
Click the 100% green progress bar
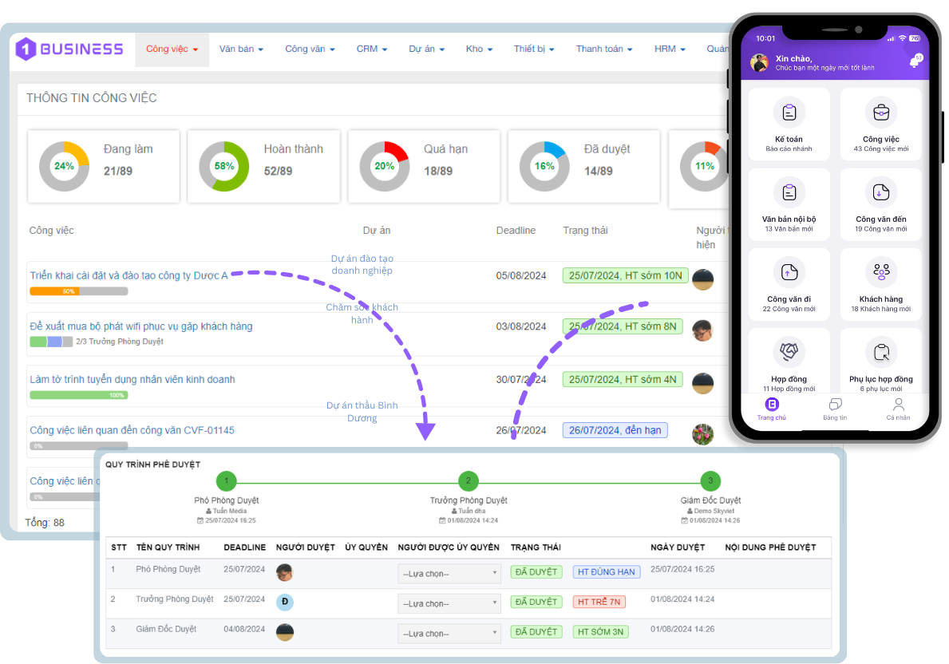click(x=79, y=395)
